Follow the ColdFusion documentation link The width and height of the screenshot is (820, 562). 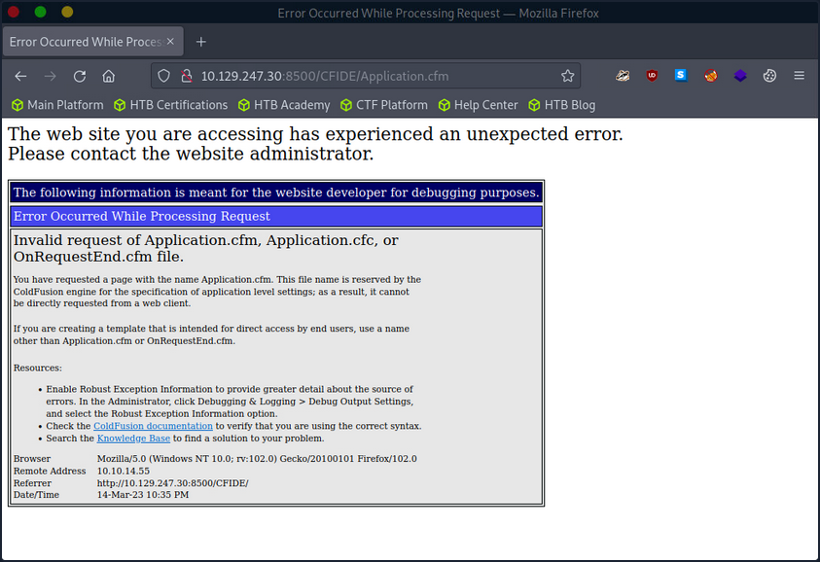(153, 426)
